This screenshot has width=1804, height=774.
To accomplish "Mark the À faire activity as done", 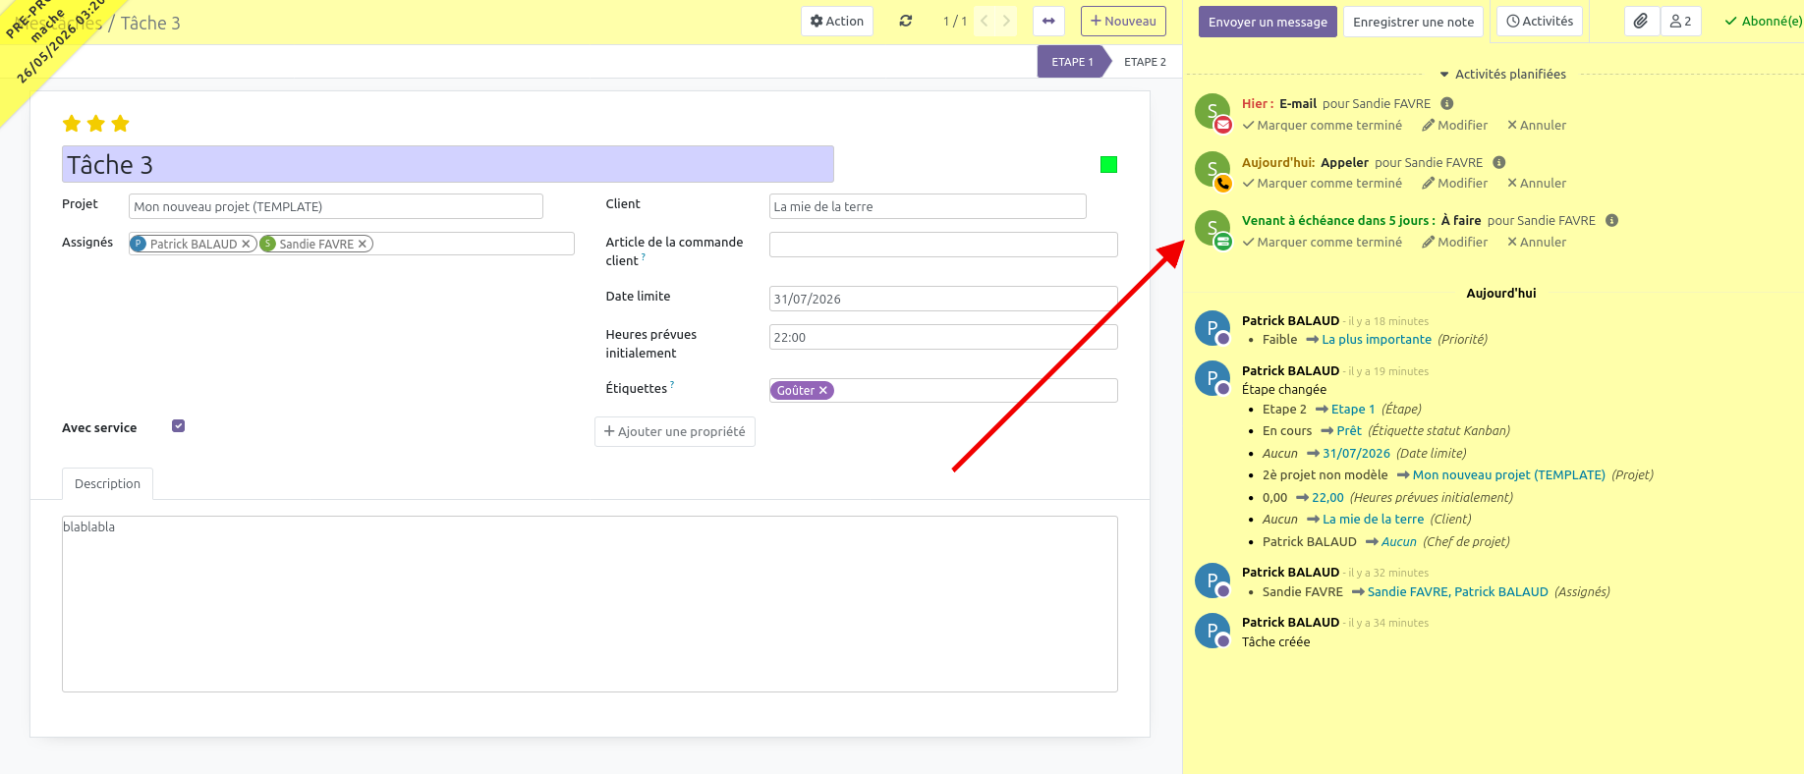I will click(x=1323, y=243).
